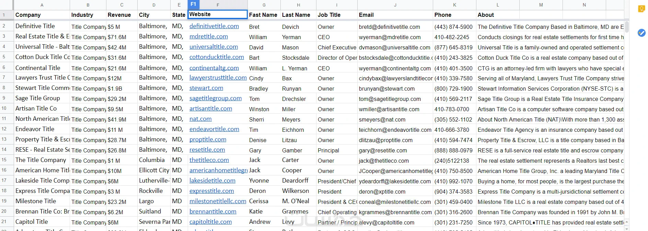Open the mdretitle.com website link

pos(208,36)
